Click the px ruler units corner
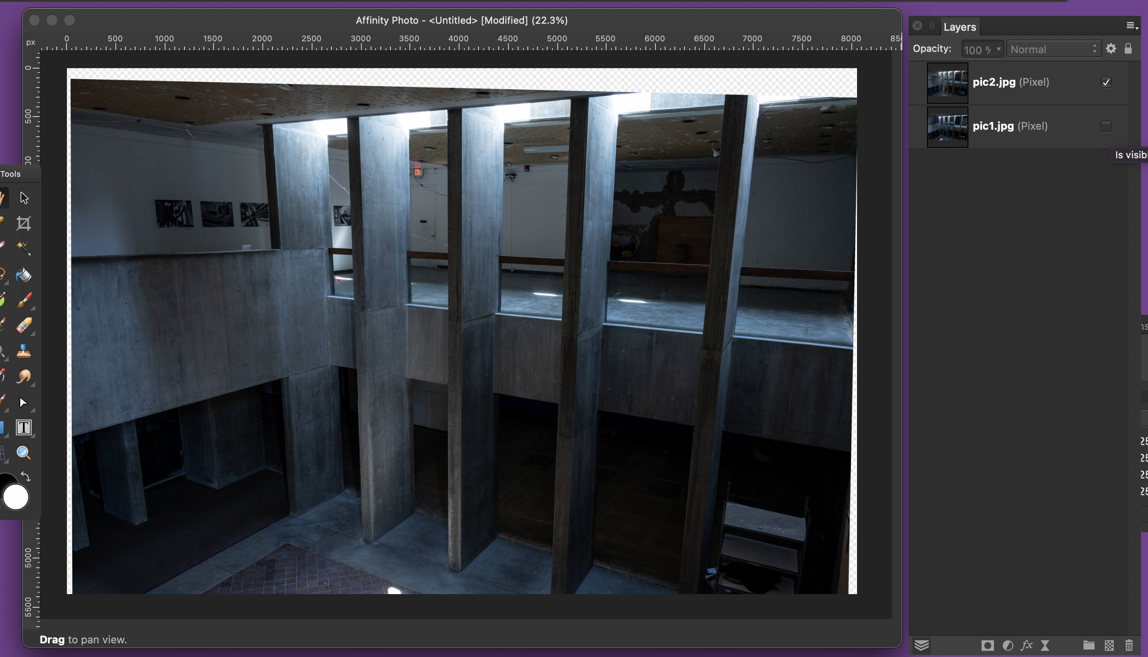The height and width of the screenshot is (657, 1148). [31, 42]
